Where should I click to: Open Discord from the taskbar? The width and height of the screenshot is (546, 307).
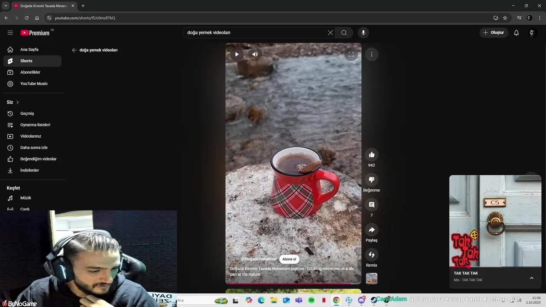pos(362,300)
